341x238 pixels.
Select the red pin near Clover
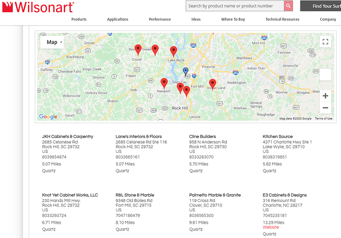(x=138, y=50)
